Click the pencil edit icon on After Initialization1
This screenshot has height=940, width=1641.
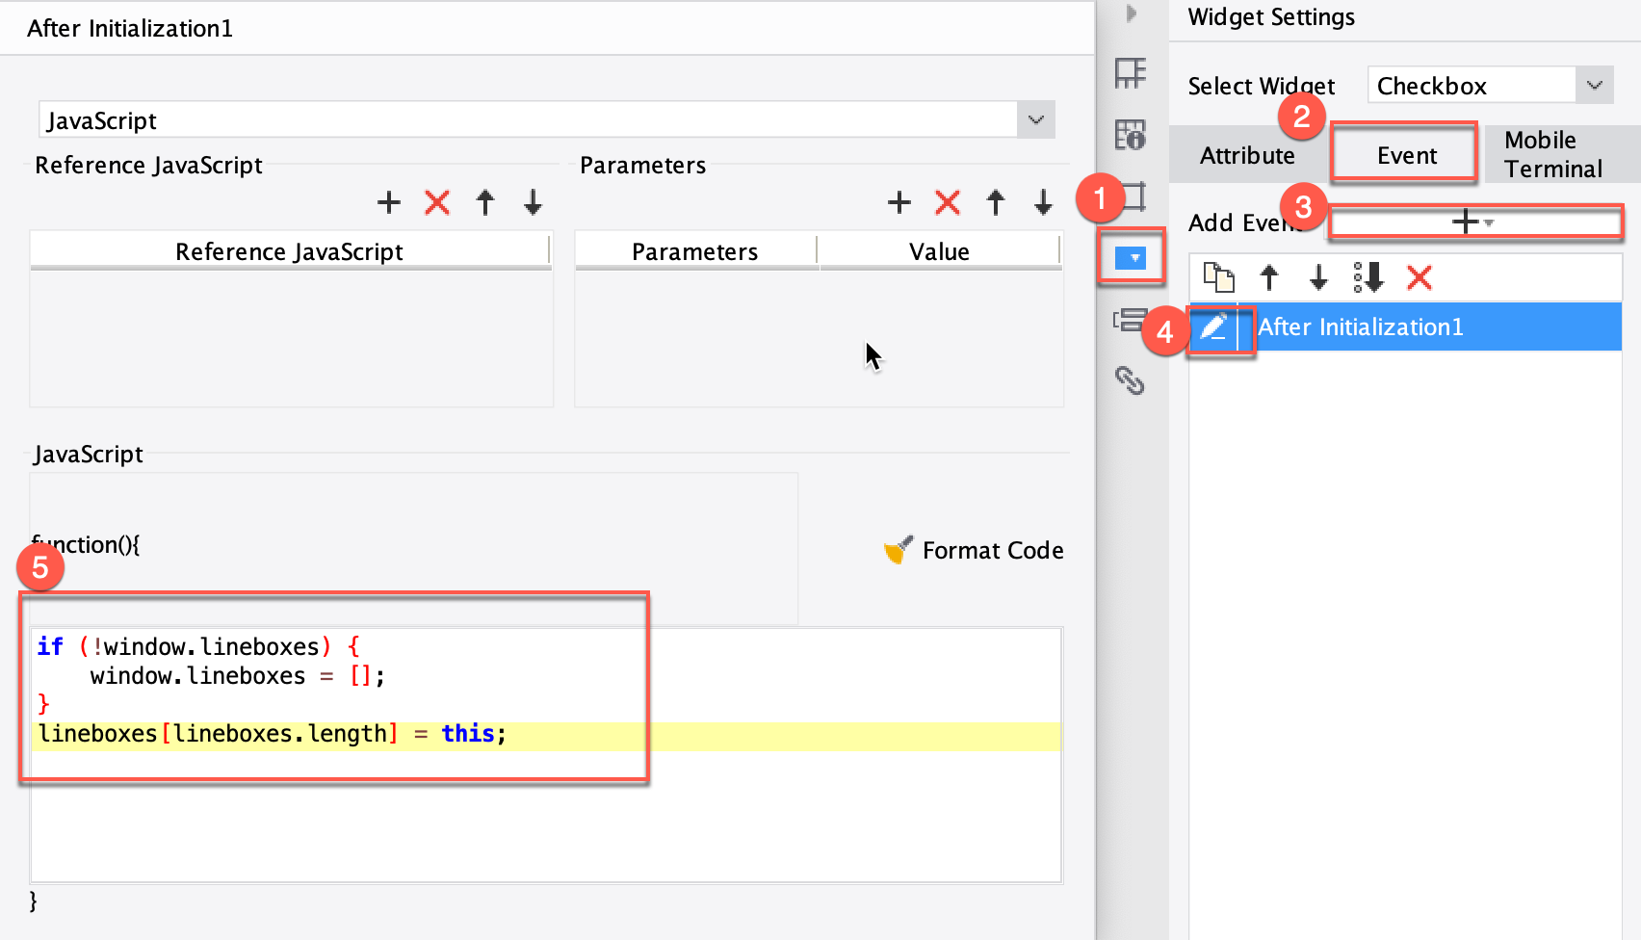click(x=1215, y=329)
